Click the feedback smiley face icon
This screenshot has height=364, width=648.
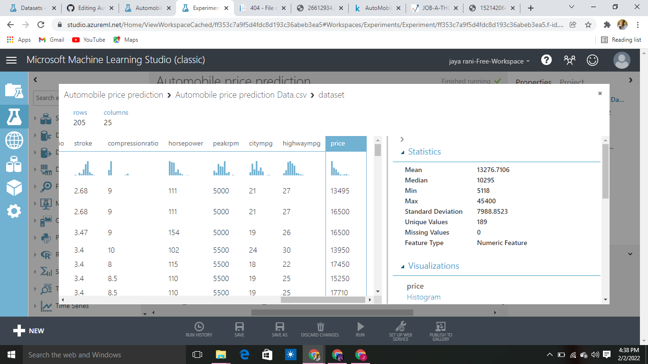point(592,60)
